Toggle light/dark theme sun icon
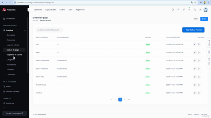The width and height of the screenshot is (211, 118). (x=200, y=10)
